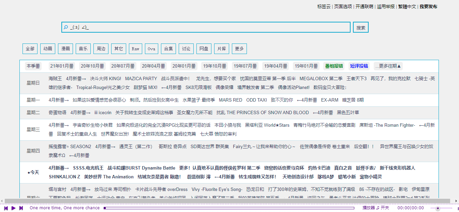Select the 21年01月番 season
Screen dimensions: 459x212
pos(62,66)
